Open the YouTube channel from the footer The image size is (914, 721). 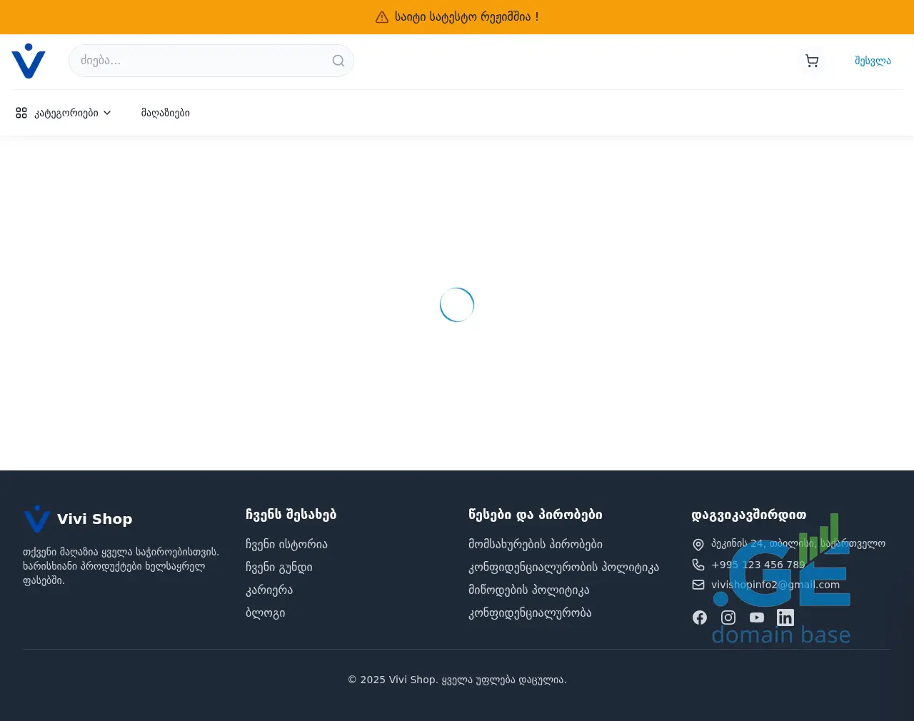757,617
